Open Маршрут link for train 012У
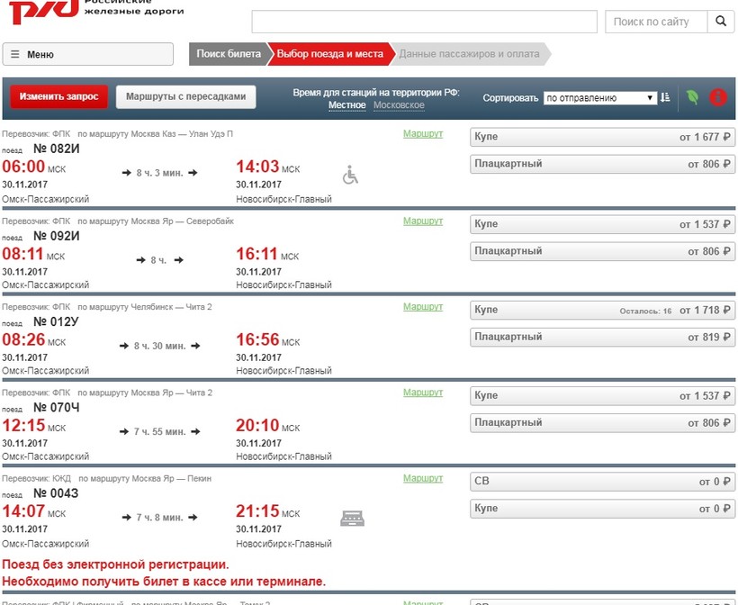Viewport: 738px width, 605px height. [x=423, y=307]
